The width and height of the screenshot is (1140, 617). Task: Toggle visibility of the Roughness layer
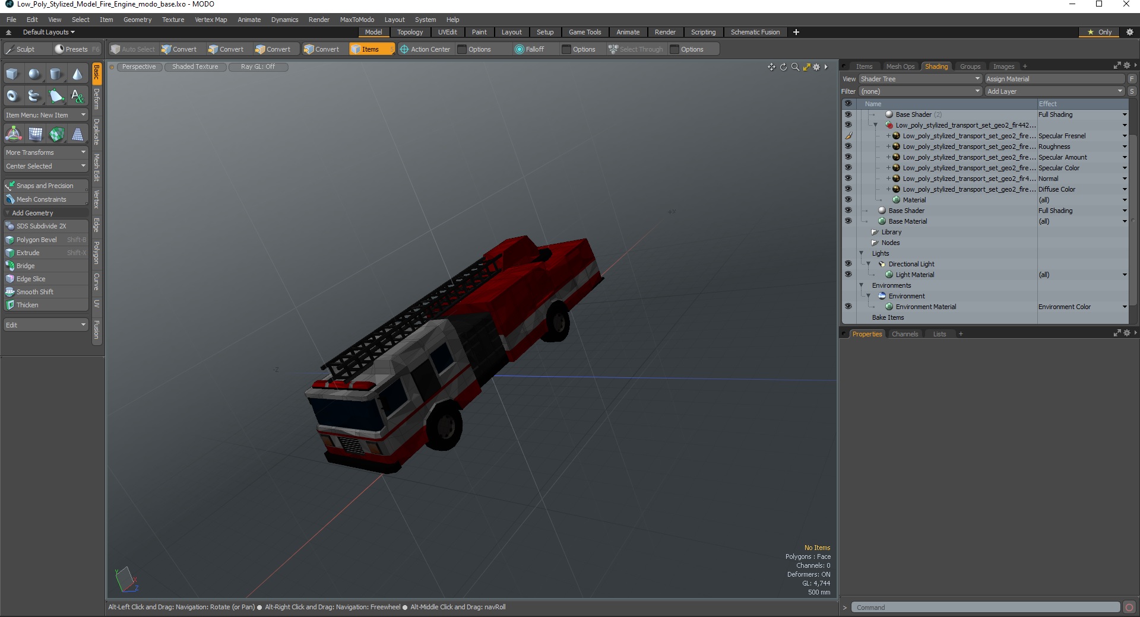(x=848, y=147)
